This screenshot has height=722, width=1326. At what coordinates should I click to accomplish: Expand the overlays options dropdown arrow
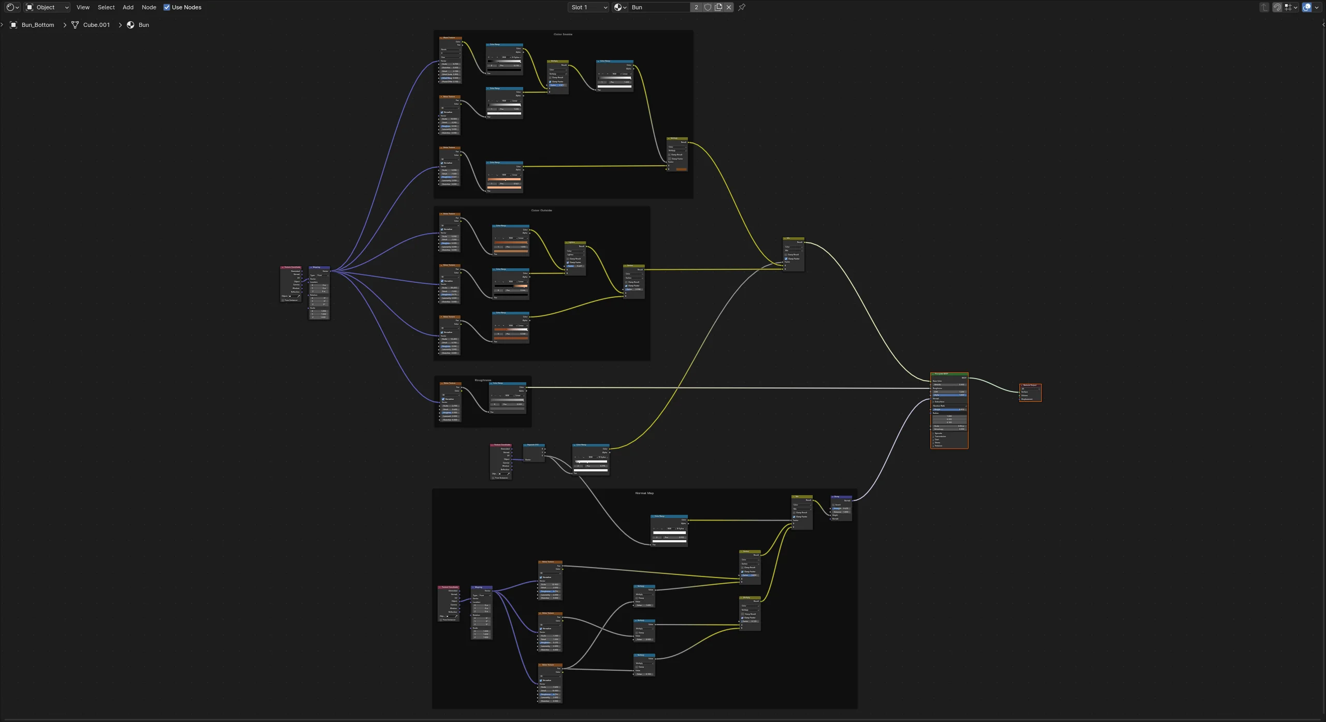[1317, 7]
